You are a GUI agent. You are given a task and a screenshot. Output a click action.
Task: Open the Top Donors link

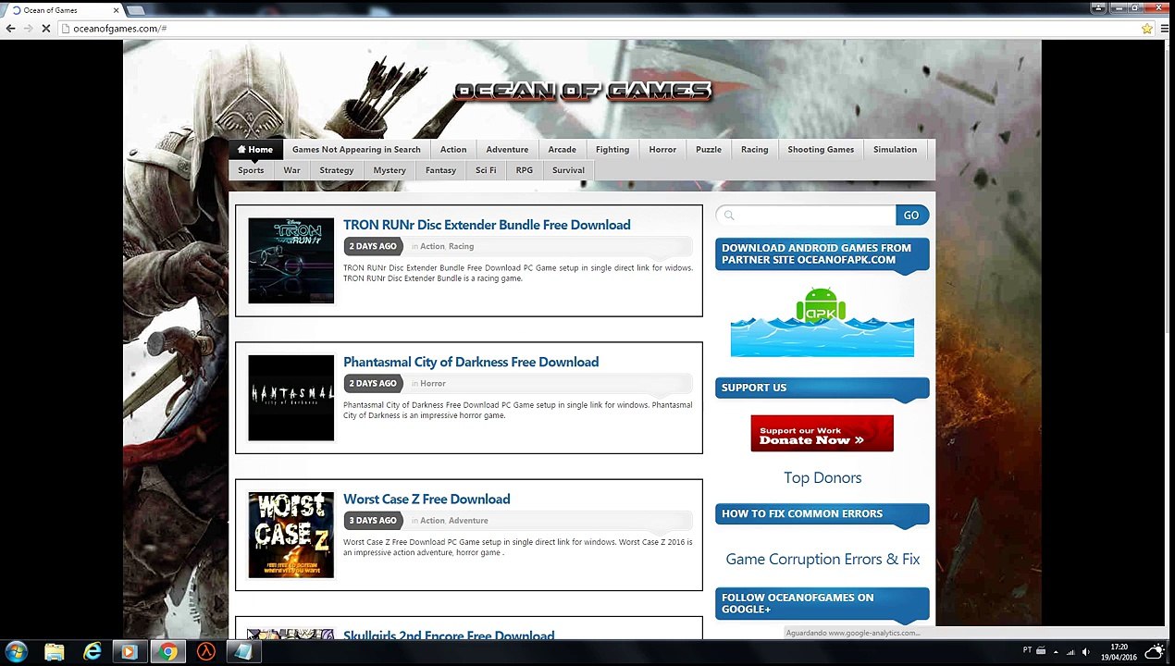pos(822,477)
